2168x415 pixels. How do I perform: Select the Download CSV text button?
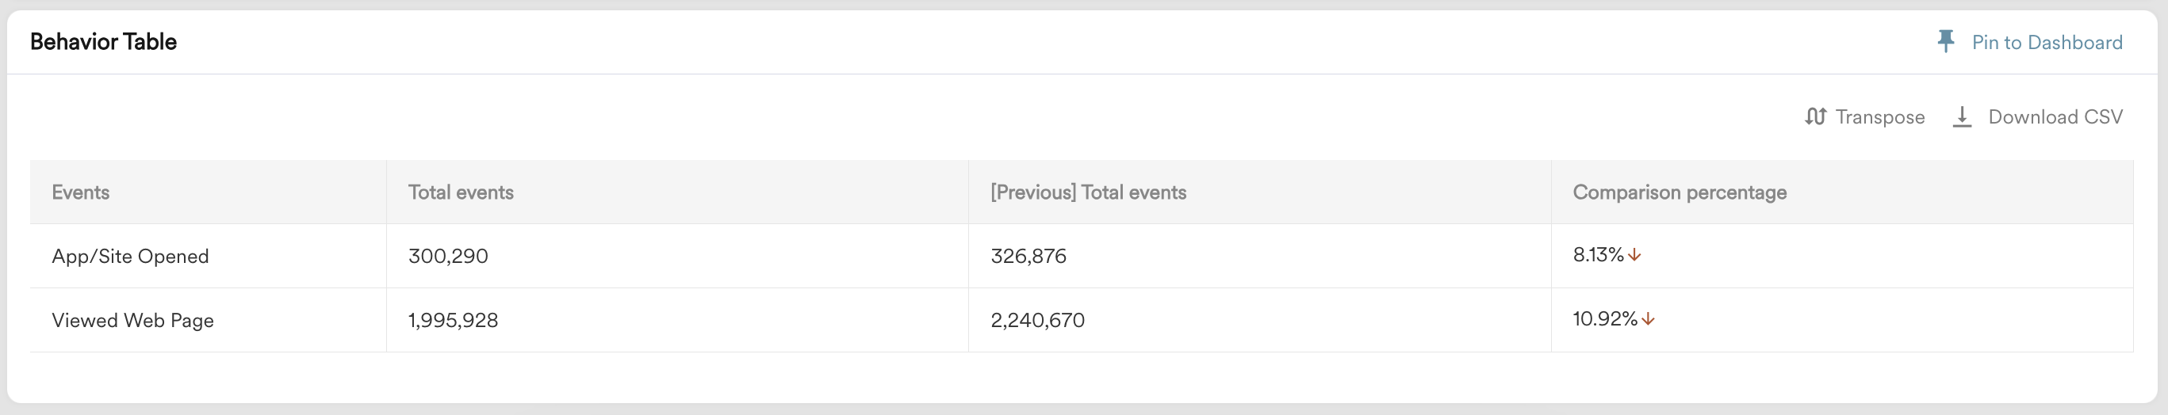pyautogui.click(x=2055, y=116)
